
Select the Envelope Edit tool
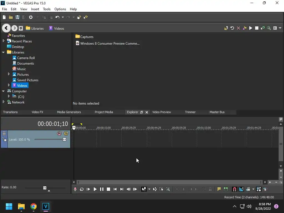coord(155,189)
